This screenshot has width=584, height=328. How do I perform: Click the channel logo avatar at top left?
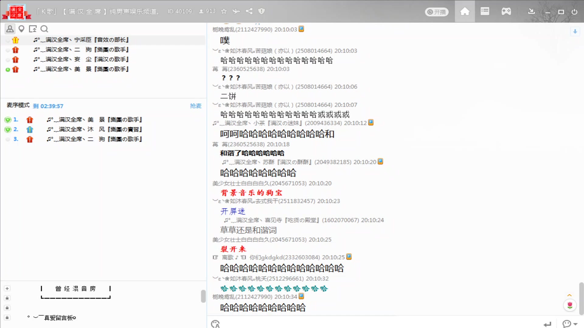[16, 12]
